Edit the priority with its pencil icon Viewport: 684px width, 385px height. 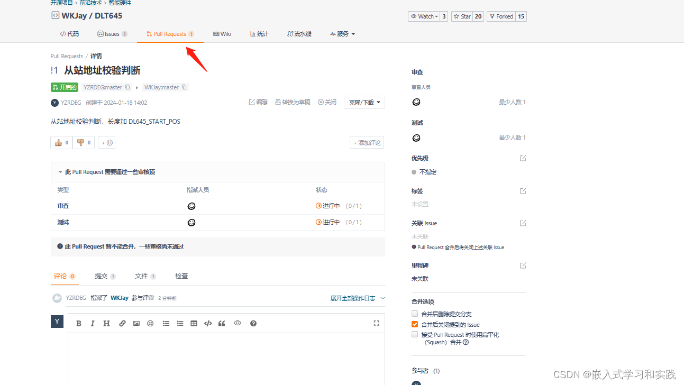point(523,158)
